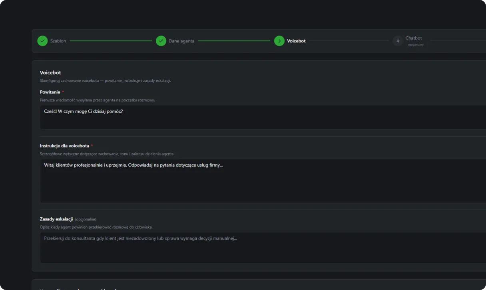Click the Powitanie field label
This screenshot has height=290, width=486.
click(50, 92)
